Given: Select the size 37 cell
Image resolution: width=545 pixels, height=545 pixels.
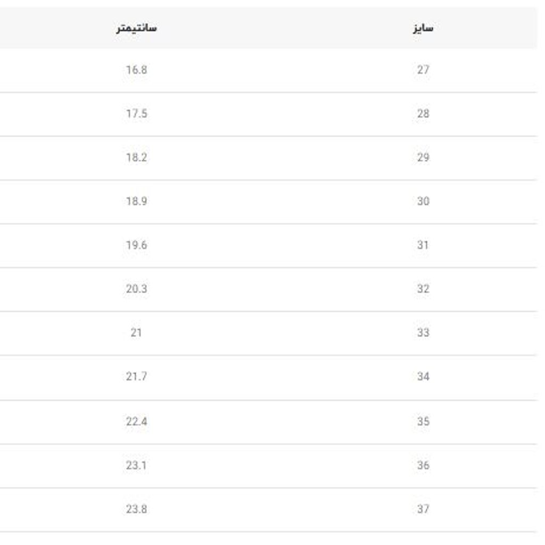Looking at the screenshot, I should click(423, 509).
